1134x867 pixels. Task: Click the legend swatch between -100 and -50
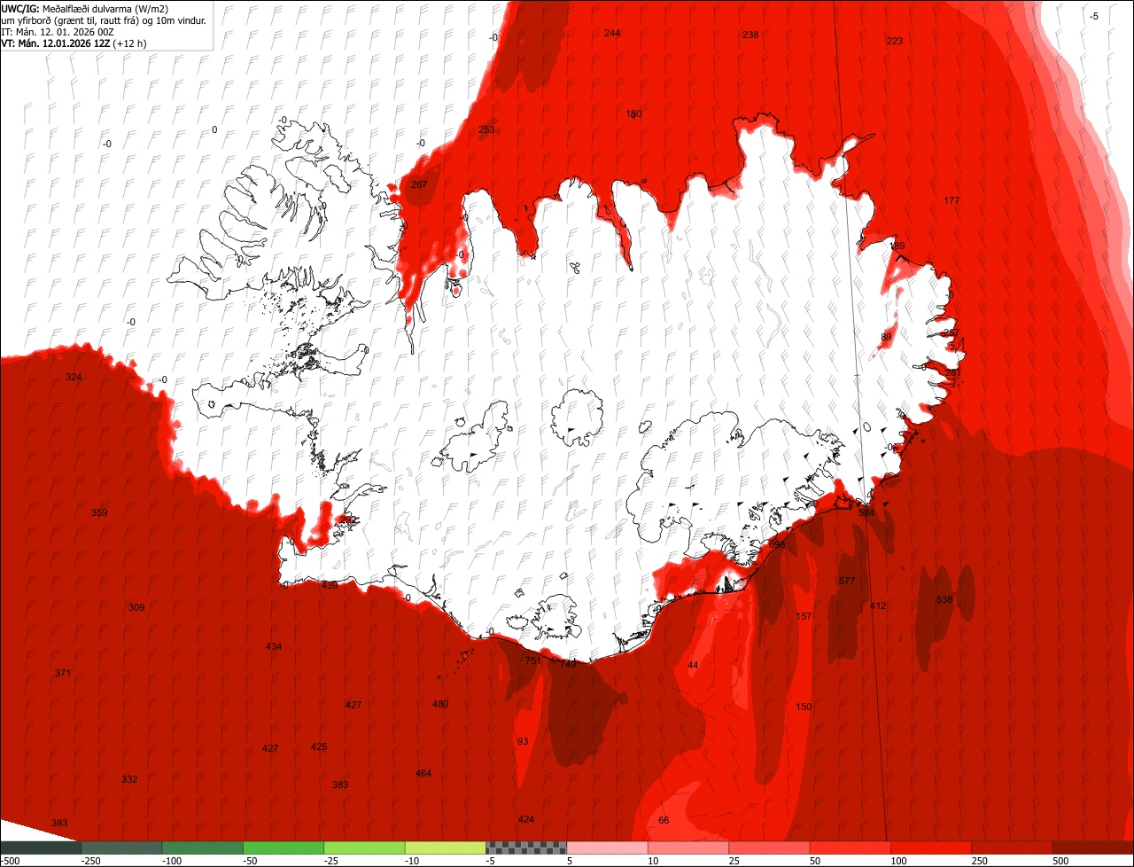(203, 847)
